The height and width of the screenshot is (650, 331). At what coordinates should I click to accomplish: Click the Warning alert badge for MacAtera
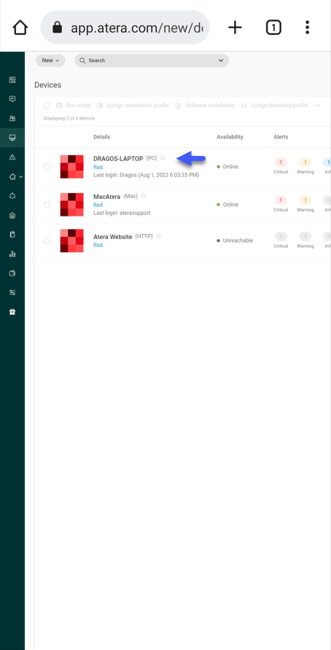(305, 200)
